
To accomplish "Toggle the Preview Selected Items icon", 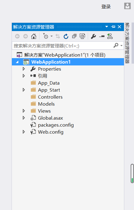I will pos(102,36).
